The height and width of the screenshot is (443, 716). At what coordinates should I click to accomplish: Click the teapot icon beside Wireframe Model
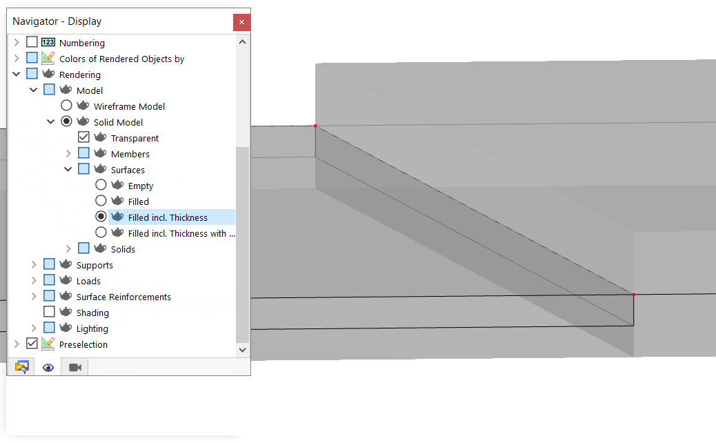[x=83, y=106]
